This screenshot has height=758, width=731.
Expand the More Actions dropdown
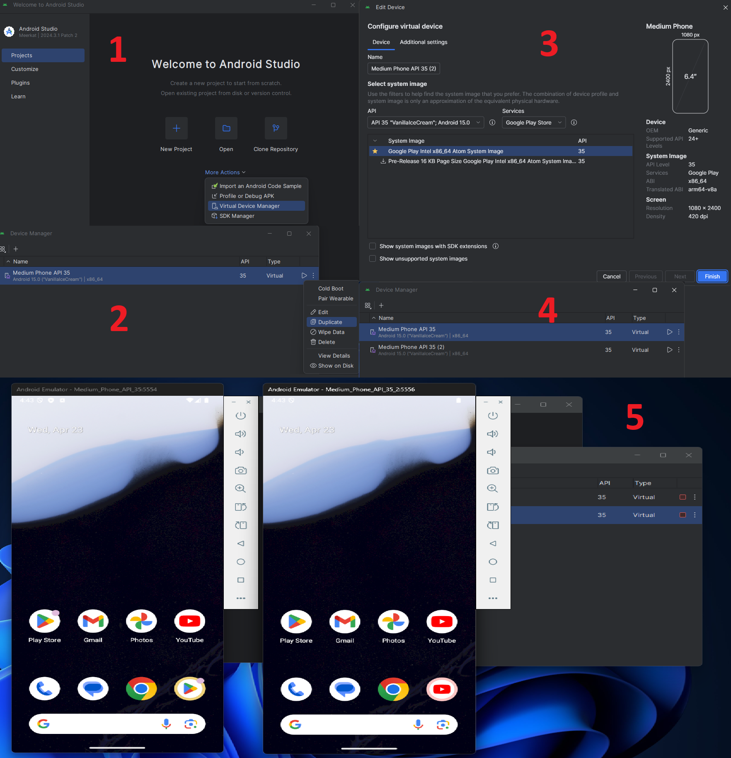pos(225,172)
